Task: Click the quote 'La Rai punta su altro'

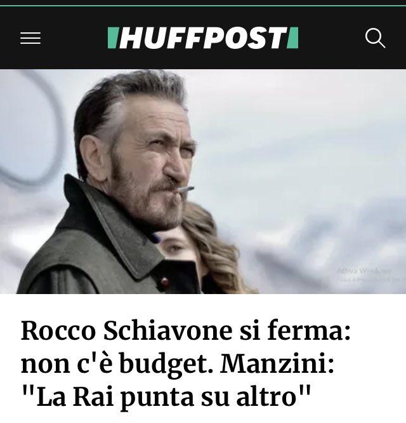Action: 166,397
